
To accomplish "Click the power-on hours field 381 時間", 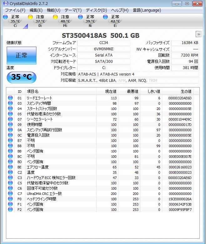I will tap(185, 68).
